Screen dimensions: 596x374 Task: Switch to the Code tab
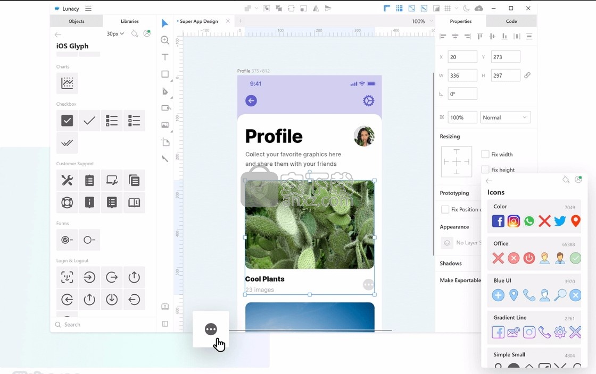511,21
